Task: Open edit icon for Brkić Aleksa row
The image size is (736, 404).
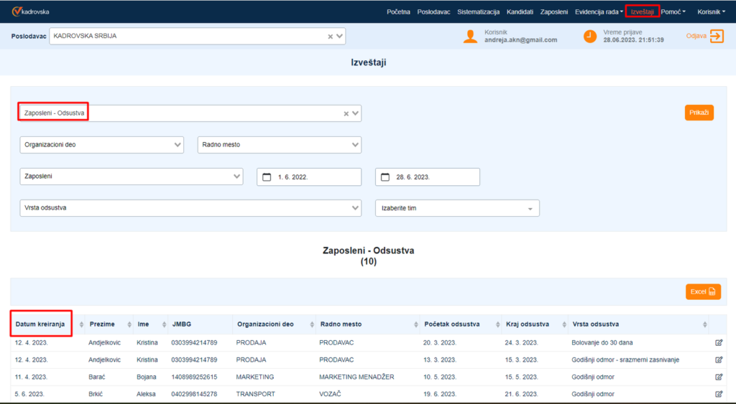Action: click(x=719, y=394)
